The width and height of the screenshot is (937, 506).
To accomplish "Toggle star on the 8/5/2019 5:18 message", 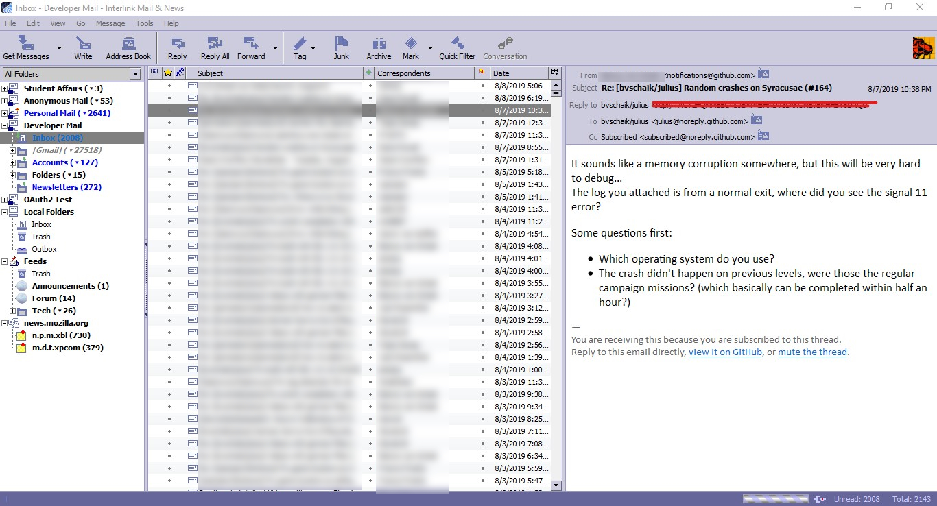I will click(x=169, y=172).
